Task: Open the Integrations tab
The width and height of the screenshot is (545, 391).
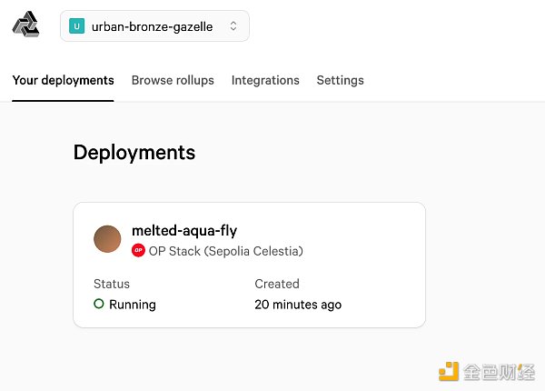Action: pos(265,80)
